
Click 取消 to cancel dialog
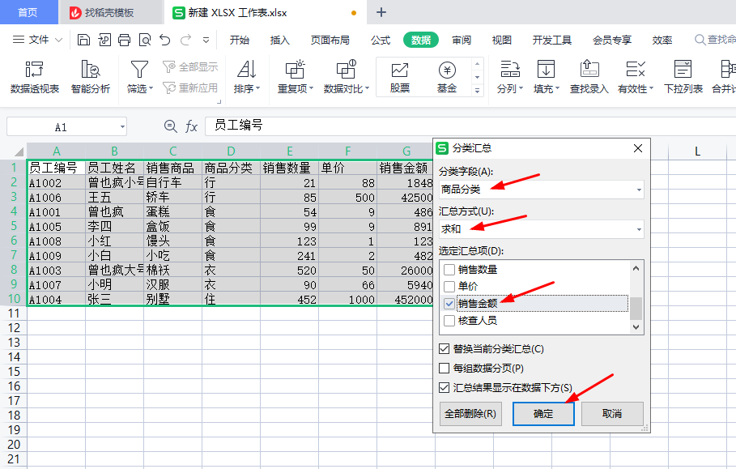612,414
